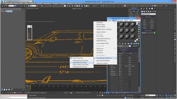This screenshot has width=177, height=99.
Task: Enable the Displacement map checkbox
Action: pyautogui.click(x=110, y=75)
